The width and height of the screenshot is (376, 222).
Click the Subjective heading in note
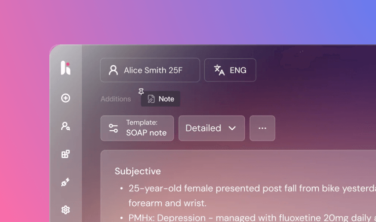coord(138,171)
